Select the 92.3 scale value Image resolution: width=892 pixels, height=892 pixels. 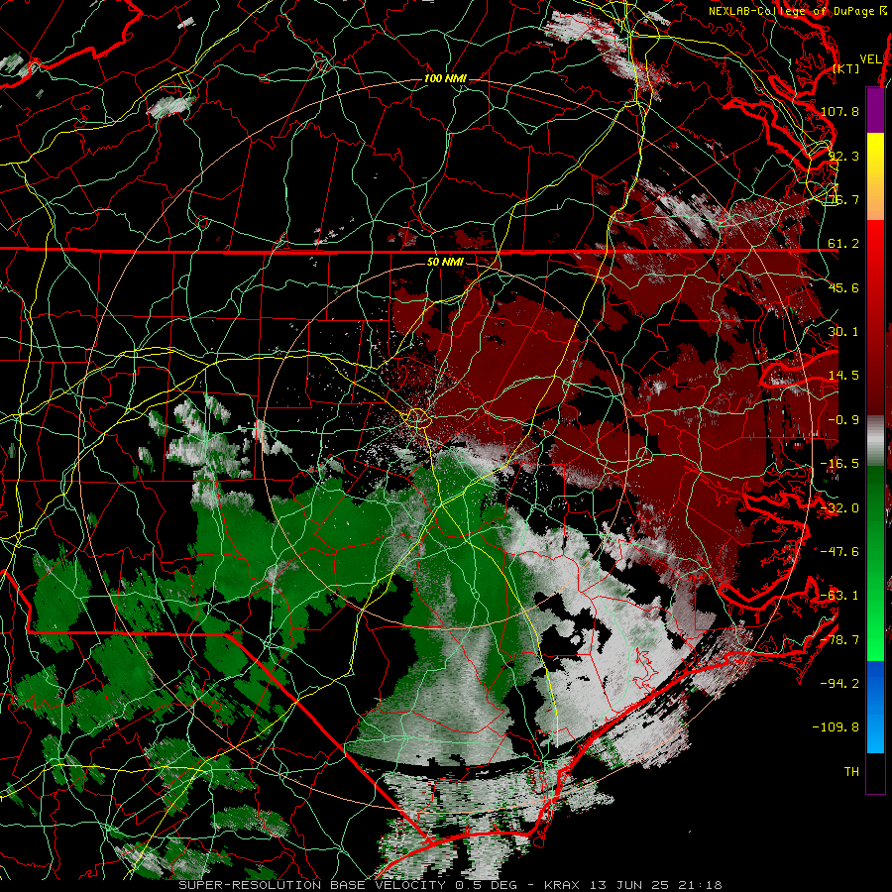(843, 156)
